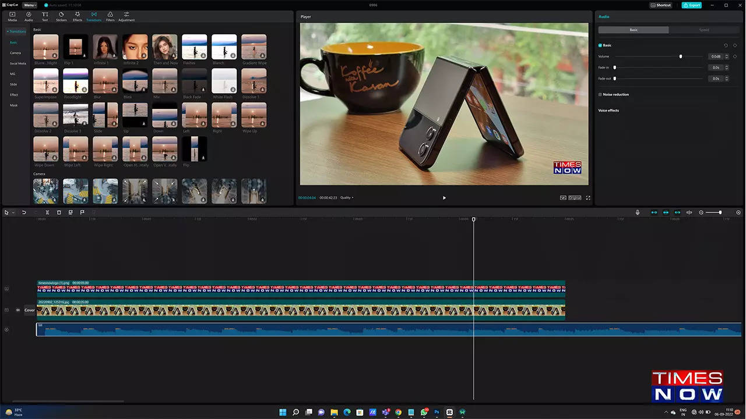Switch to the Basic audio tab
This screenshot has height=419, width=746.
pos(634,30)
